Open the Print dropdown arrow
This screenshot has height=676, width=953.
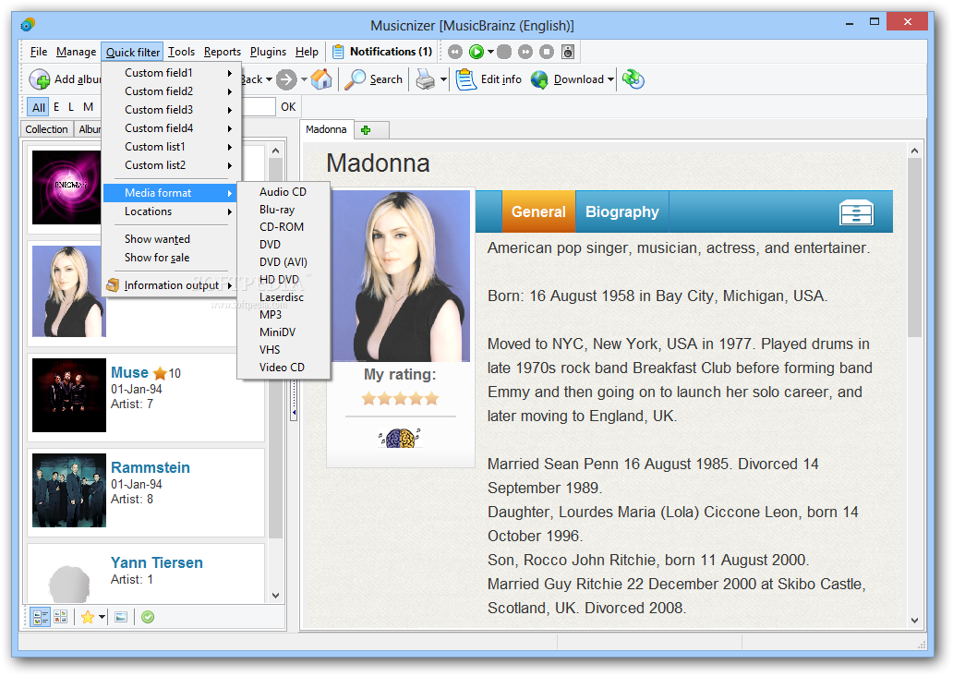click(x=443, y=79)
